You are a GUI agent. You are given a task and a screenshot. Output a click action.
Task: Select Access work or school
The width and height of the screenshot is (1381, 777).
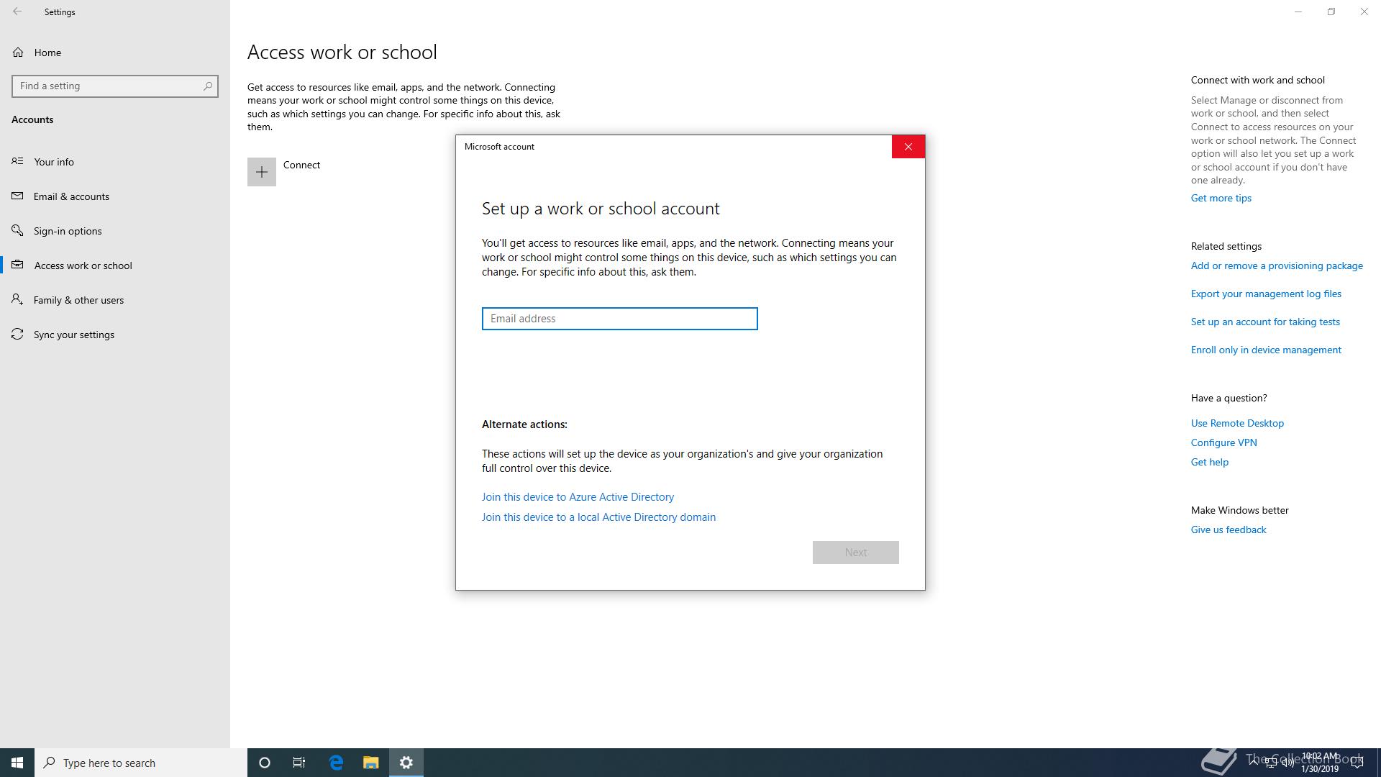click(115, 265)
